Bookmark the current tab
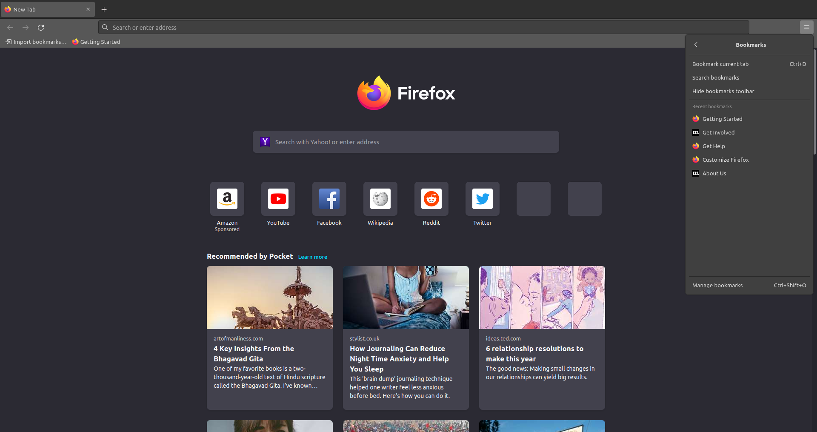Screen dimensions: 817x432 click(720, 64)
